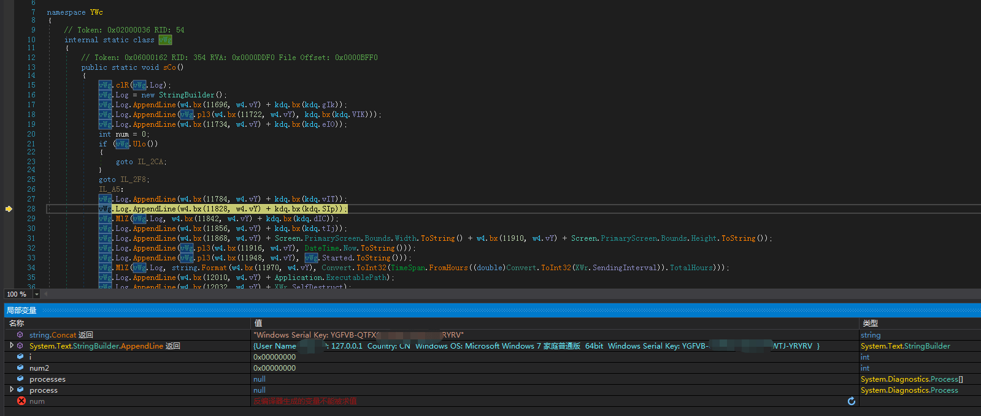Click the System.Diagnostics.Process[] type cell

coord(912,379)
